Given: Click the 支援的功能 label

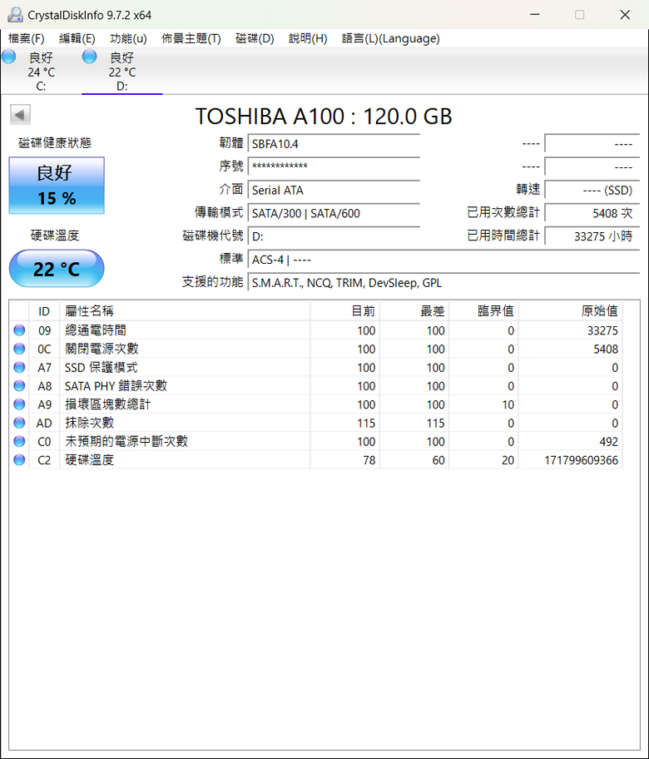Looking at the screenshot, I should 212,282.
